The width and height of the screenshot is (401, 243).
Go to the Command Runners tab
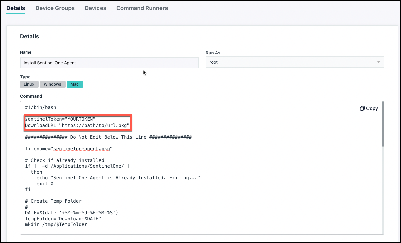pyautogui.click(x=142, y=8)
